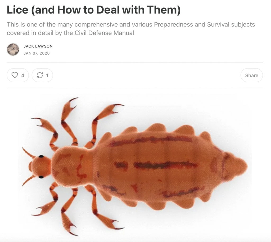Visit author name JACK LAWSON
Viewport: 271px width, 242px height.
click(x=38, y=46)
